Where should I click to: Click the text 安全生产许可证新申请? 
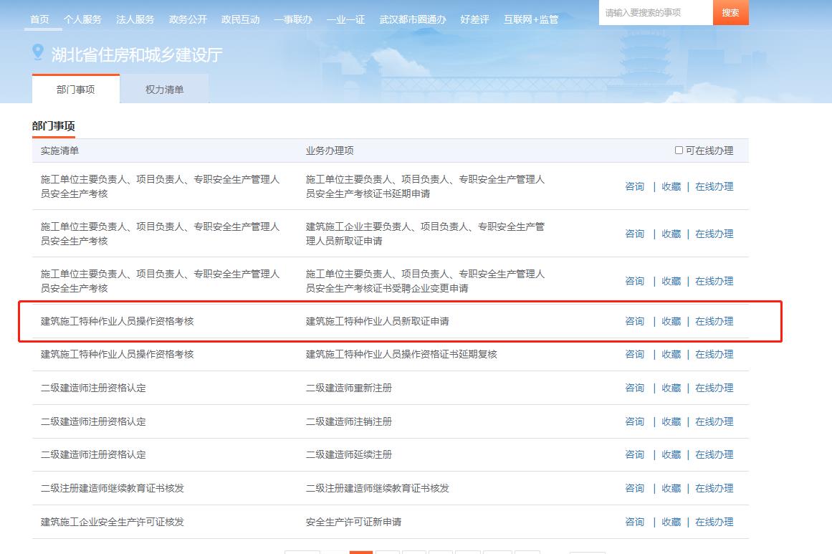(x=353, y=522)
